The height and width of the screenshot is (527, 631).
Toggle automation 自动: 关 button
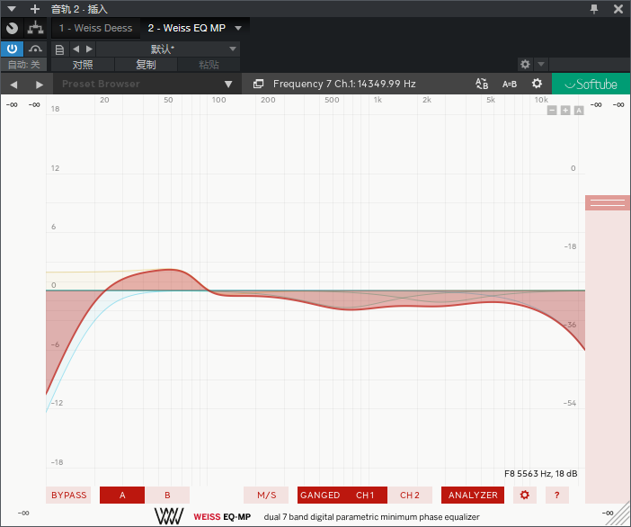24,65
